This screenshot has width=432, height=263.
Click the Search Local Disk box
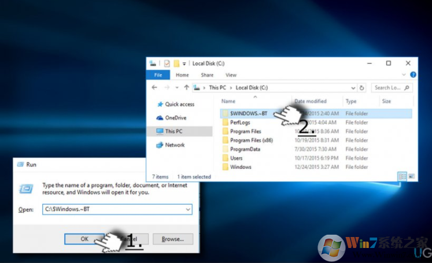click(391, 88)
